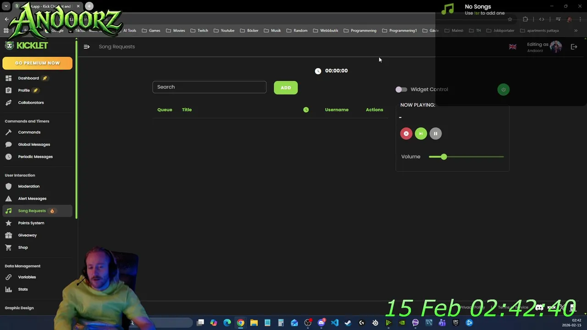587x330 pixels.
Task: Open the Calculator from taskbar
Action: 281,323
